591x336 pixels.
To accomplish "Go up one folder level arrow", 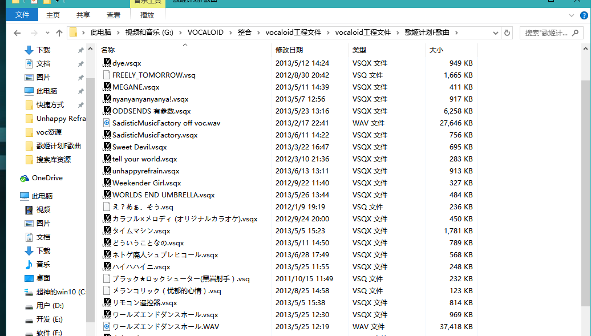I will (x=59, y=33).
